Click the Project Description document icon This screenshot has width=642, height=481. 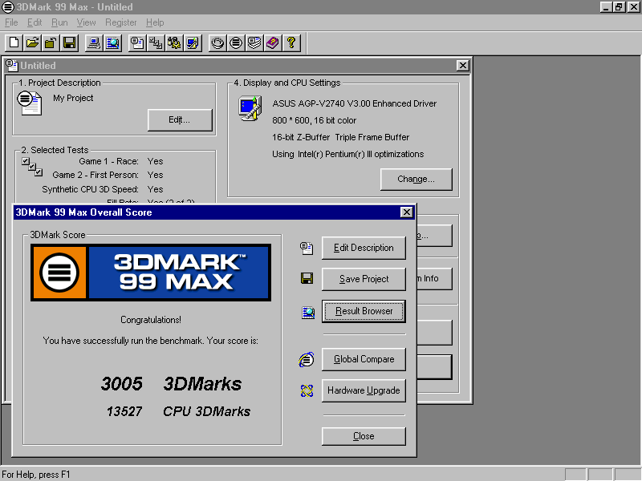pyautogui.click(x=30, y=103)
